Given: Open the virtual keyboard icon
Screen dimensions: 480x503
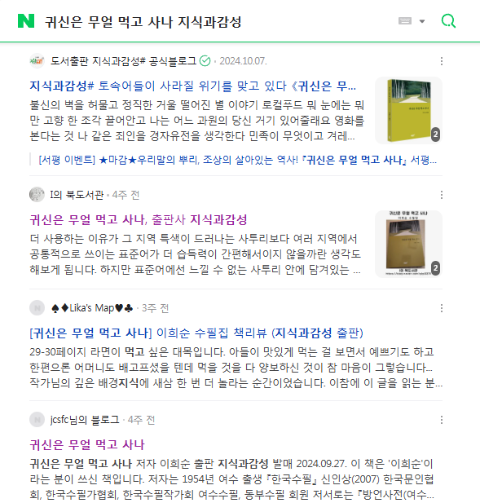Looking at the screenshot, I should [x=405, y=21].
